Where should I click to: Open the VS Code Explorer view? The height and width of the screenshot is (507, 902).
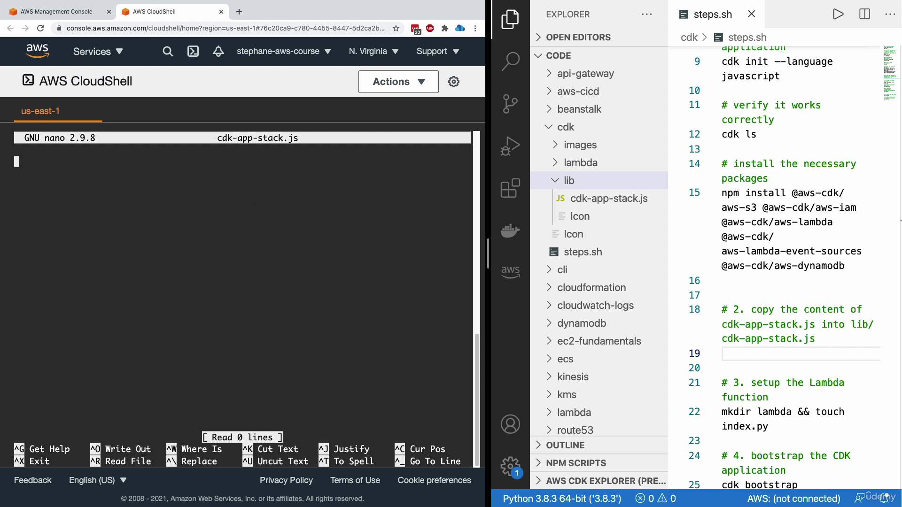point(510,19)
